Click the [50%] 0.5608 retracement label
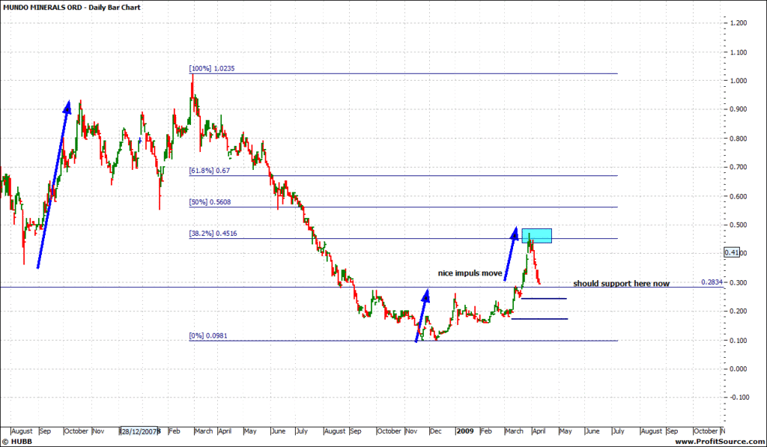The image size is (767, 447). [x=210, y=202]
